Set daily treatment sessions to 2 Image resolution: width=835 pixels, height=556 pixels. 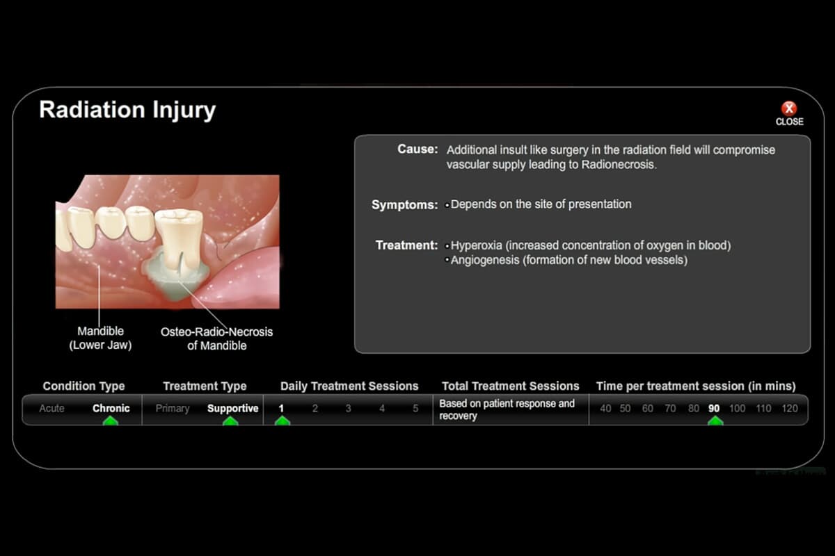coord(315,409)
